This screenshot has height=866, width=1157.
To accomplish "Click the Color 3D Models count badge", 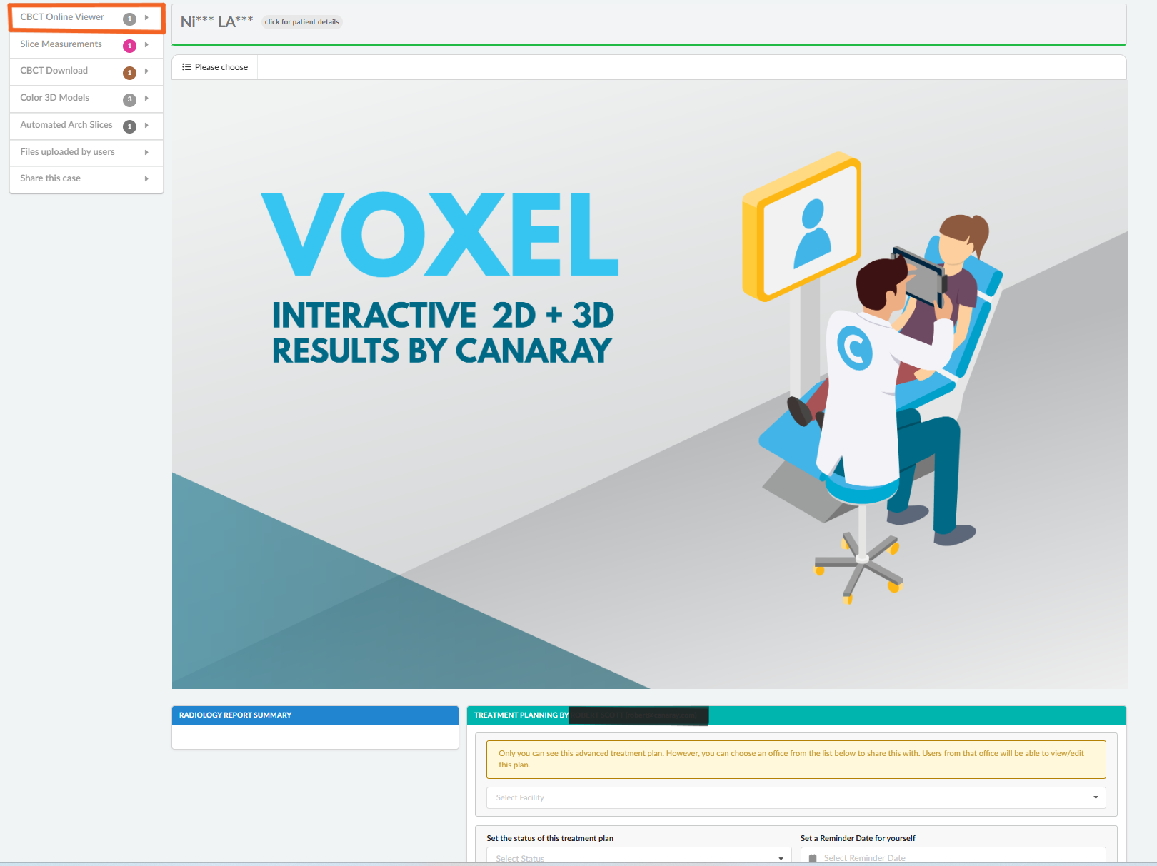I will tap(129, 100).
